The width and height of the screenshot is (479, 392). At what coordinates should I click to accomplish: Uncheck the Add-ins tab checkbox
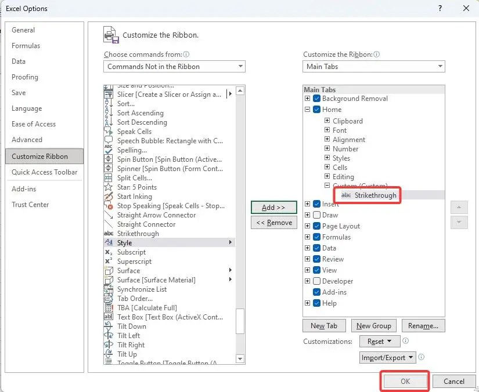(317, 292)
